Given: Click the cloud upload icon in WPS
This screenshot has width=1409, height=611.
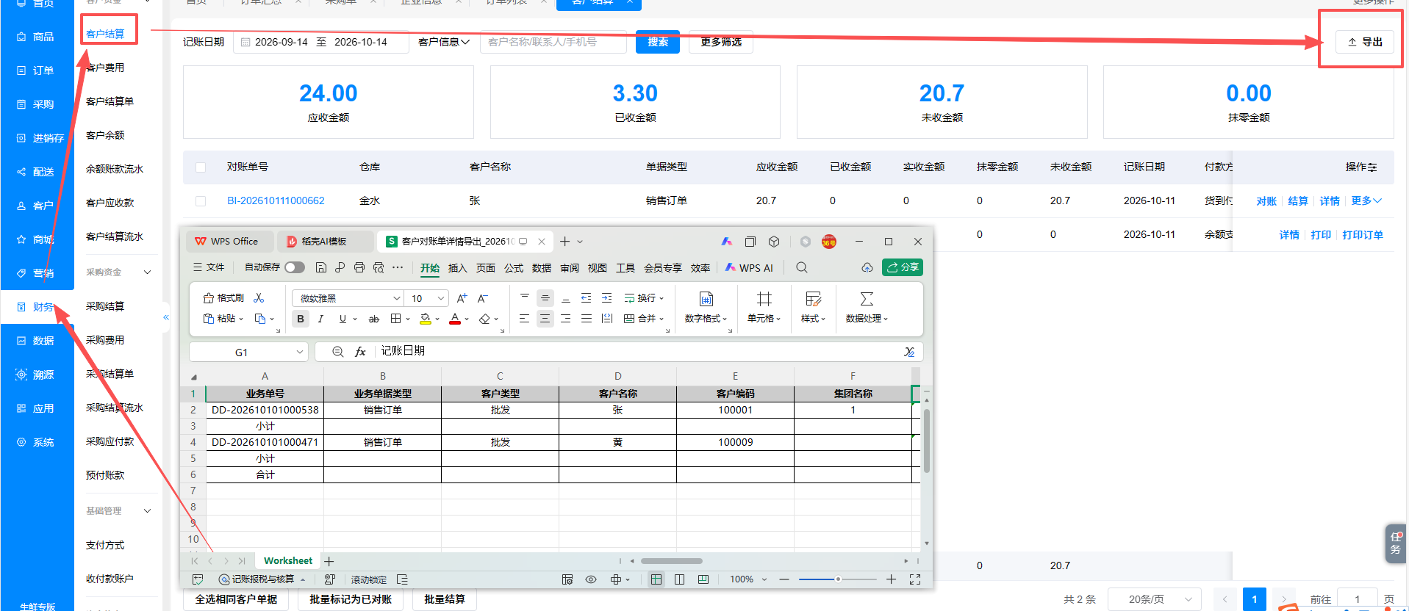Looking at the screenshot, I should coord(867,267).
